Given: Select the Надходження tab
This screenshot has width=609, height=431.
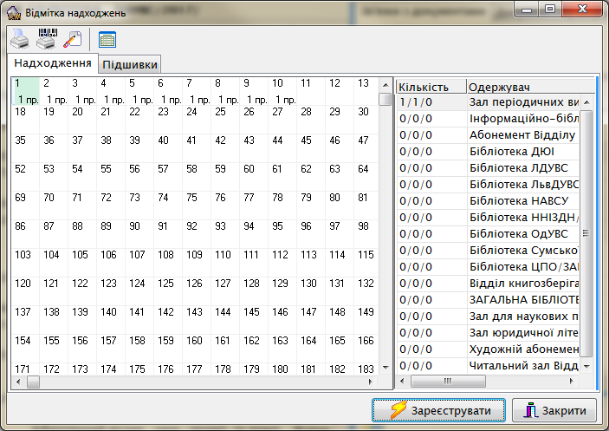Looking at the screenshot, I should 53,63.
